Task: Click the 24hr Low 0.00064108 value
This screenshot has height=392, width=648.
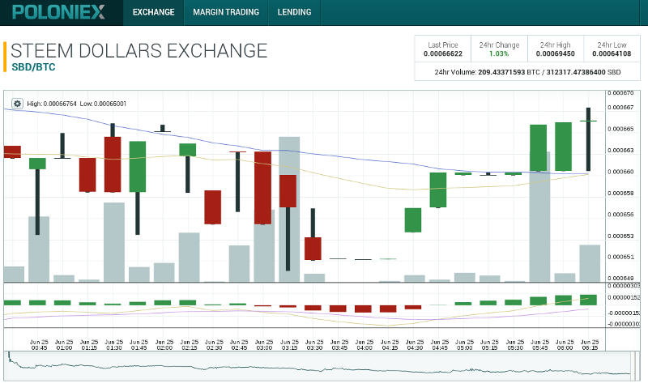Action: tap(612, 53)
